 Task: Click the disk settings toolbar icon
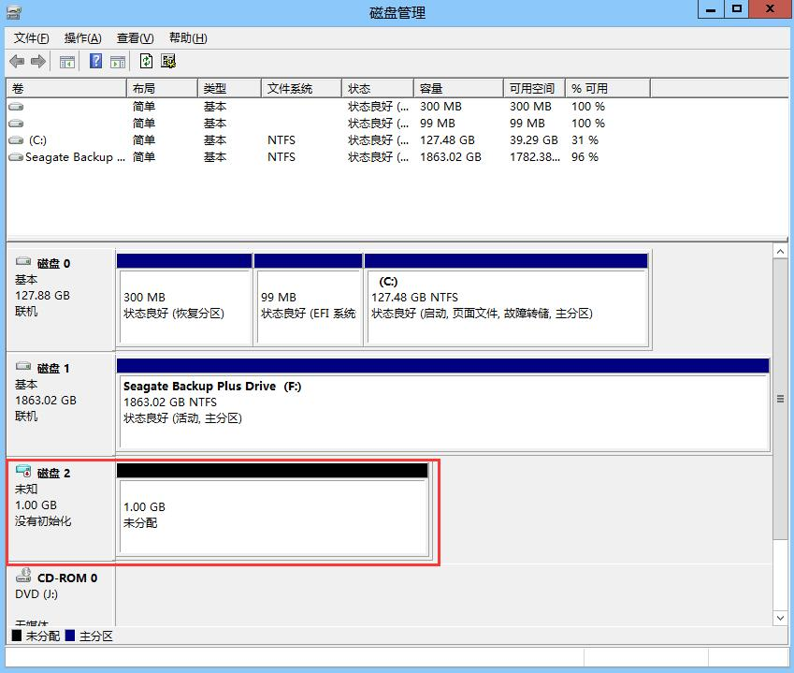pyautogui.click(x=168, y=62)
